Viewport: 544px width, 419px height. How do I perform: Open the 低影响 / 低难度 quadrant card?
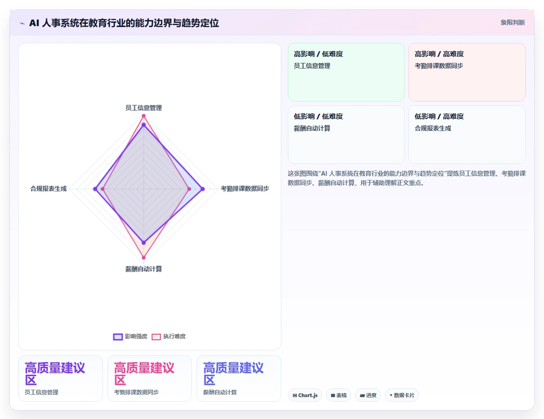coord(346,135)
